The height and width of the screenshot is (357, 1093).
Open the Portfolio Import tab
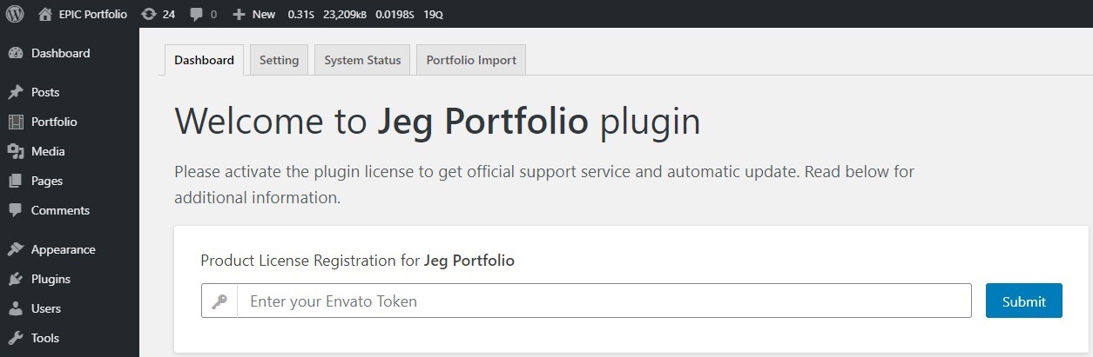[471, 60]
